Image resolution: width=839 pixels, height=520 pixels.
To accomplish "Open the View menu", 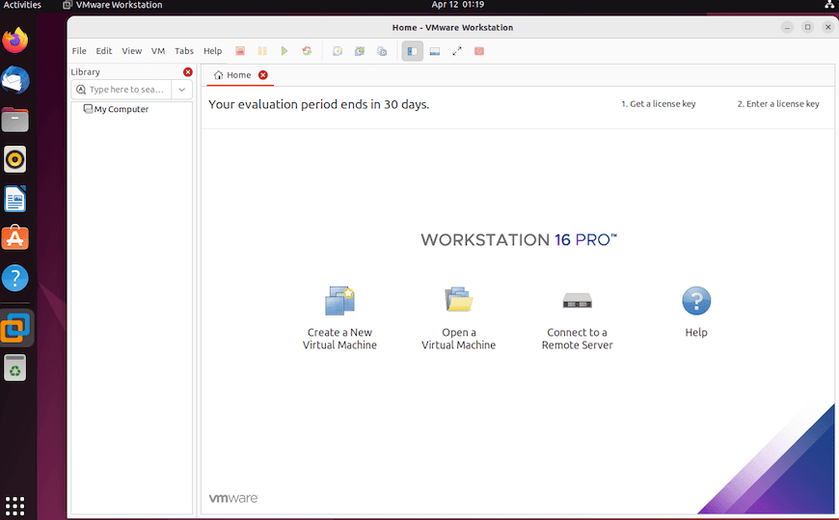I will tap(131, 51).
